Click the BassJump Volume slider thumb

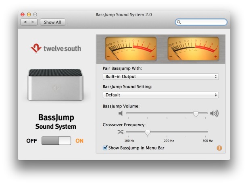pos(196,114)
